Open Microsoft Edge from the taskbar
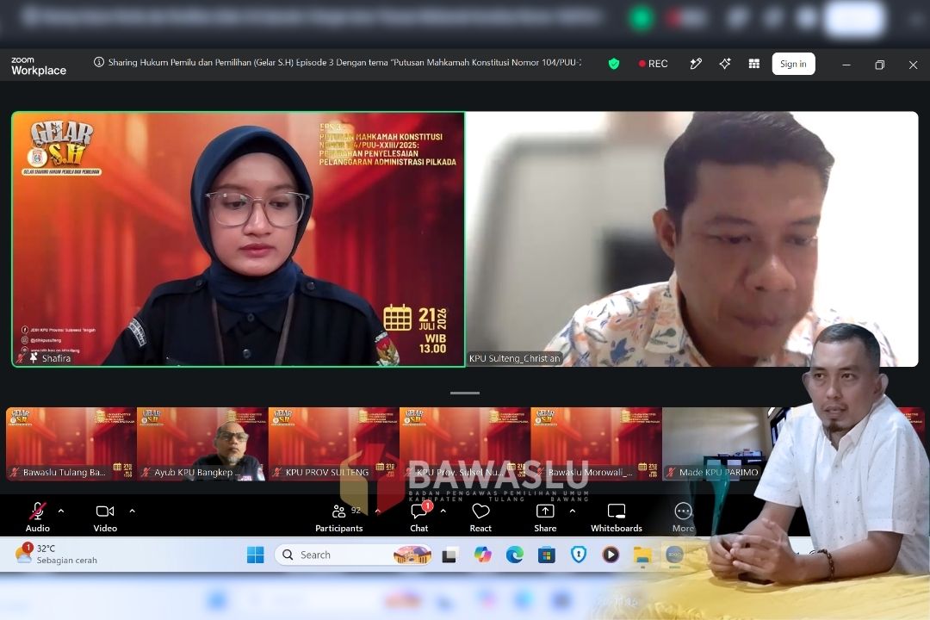This screenshot has height=620, width=930. [x=515, y=555]
